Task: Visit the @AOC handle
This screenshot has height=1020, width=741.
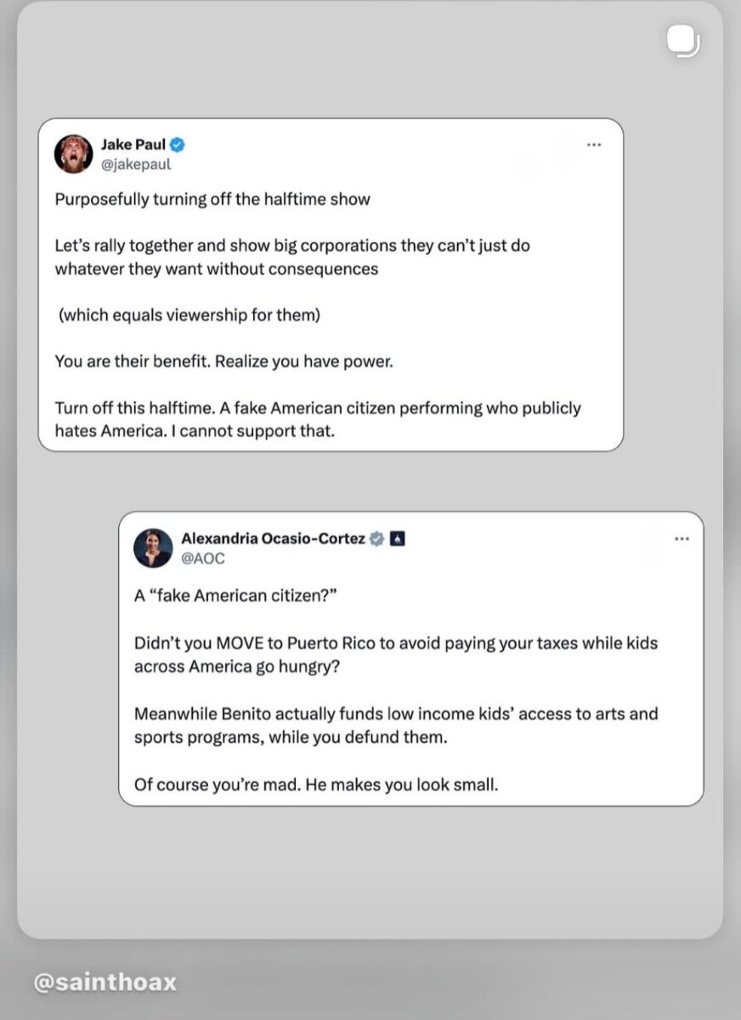Action: coord(203,558)
